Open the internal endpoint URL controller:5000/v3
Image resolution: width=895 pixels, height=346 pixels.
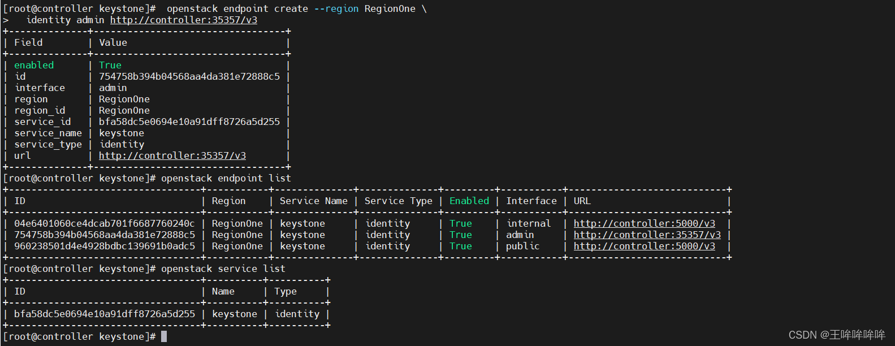[645, 223]
